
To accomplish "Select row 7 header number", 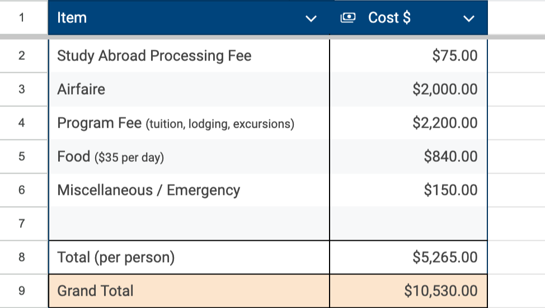I will (22, 223).
